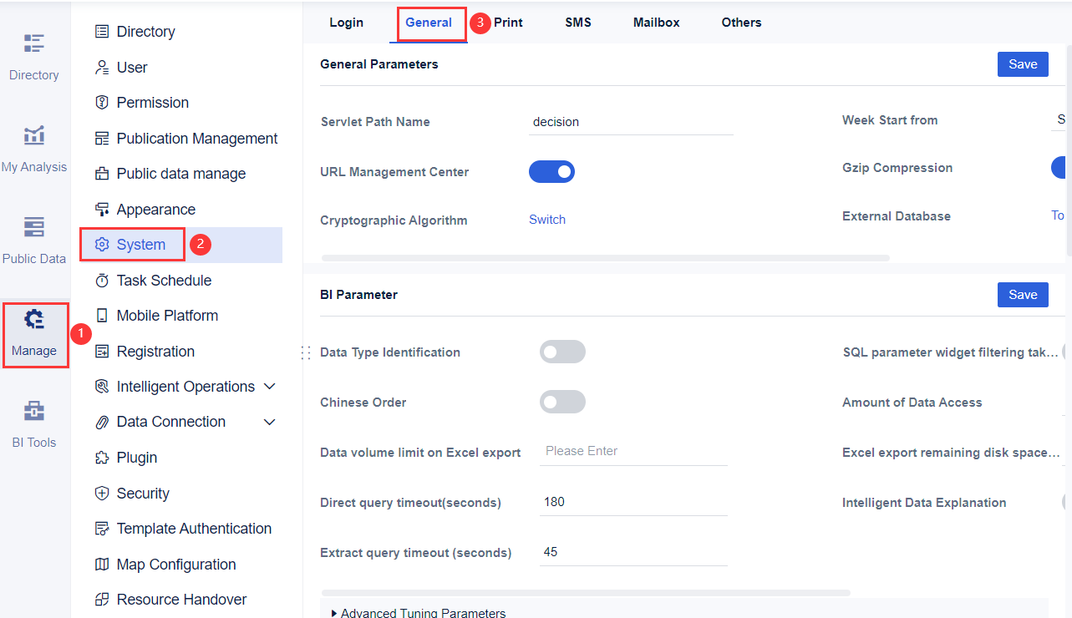Expand the Data Connection submenu arrow

269,422
